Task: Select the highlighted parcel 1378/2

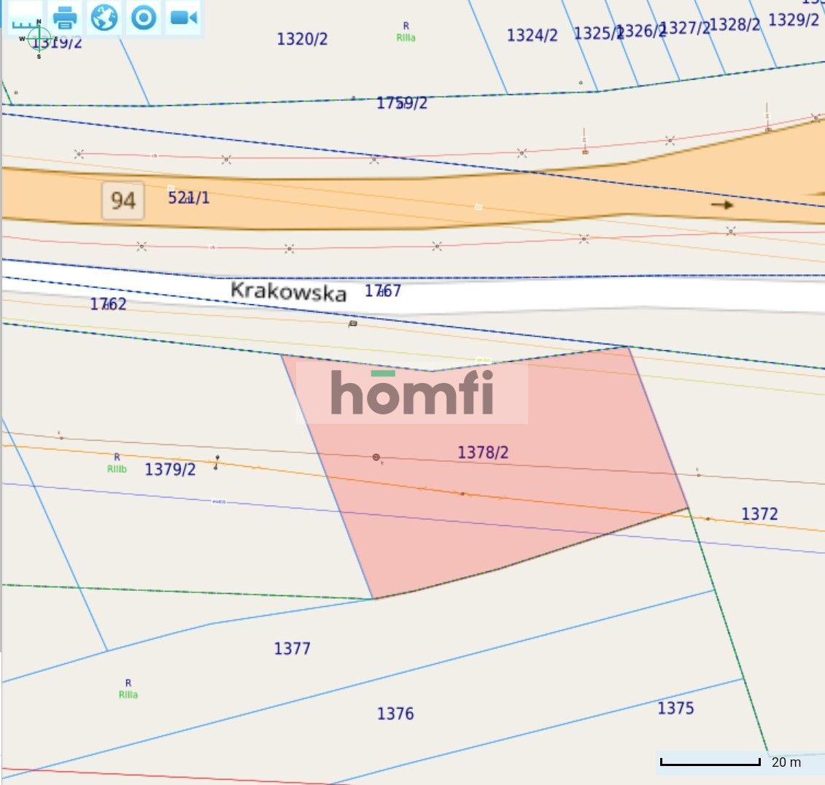Action: coord(496,496)
